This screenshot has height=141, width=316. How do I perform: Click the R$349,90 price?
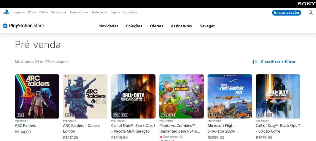click(x=119, y=138)
